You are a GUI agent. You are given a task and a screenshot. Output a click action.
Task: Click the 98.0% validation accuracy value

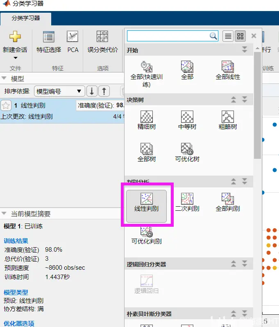[x=54, y=250]
